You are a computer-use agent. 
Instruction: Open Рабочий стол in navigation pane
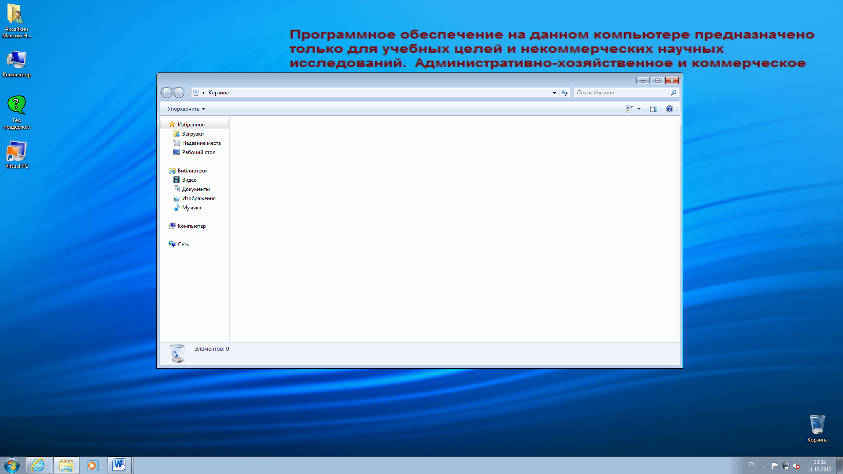[x=198, y=152]
